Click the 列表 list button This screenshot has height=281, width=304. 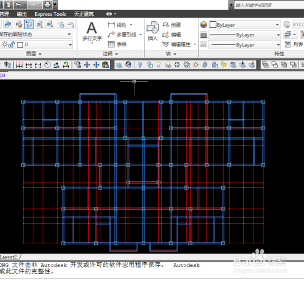coord(294,44)
